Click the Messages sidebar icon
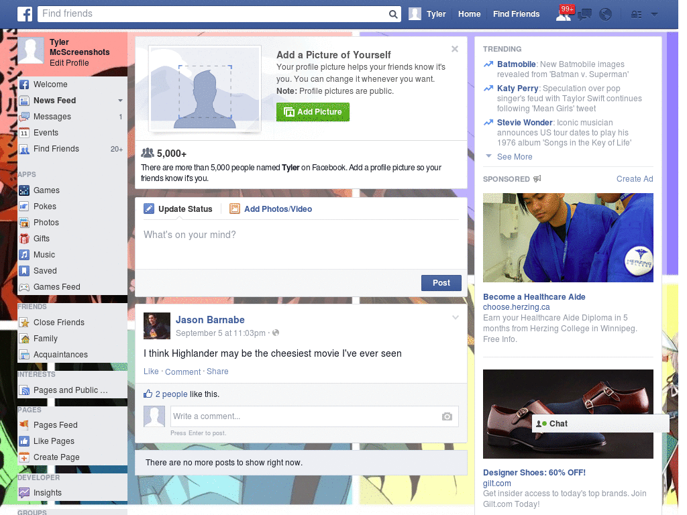The image size is (687, 515). 25,117
